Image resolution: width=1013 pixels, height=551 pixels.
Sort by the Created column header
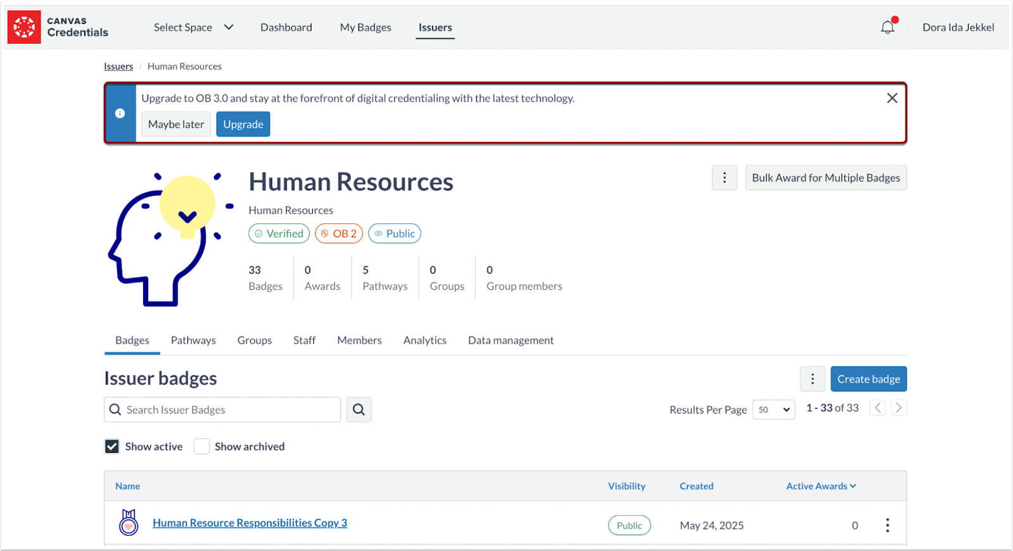[x=696, y=486]
